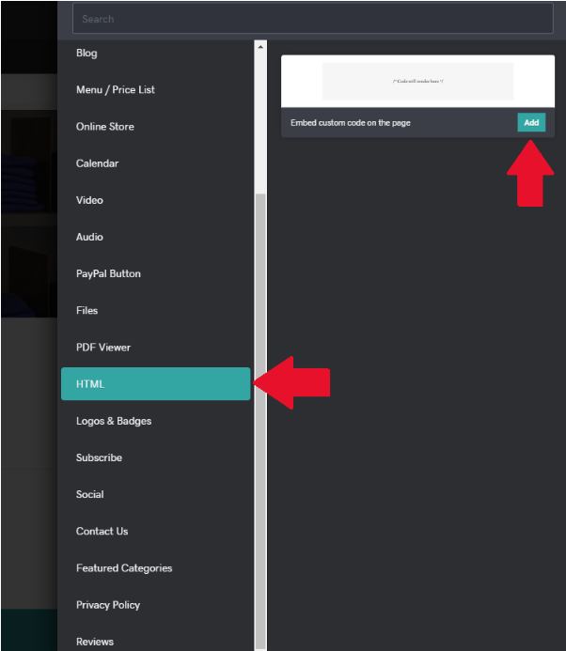The image size is (566, 651).
Task: Choose Online Store section category
Action: pos(105,127)
